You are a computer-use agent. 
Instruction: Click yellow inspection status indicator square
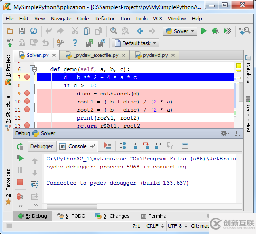point(238,66)
